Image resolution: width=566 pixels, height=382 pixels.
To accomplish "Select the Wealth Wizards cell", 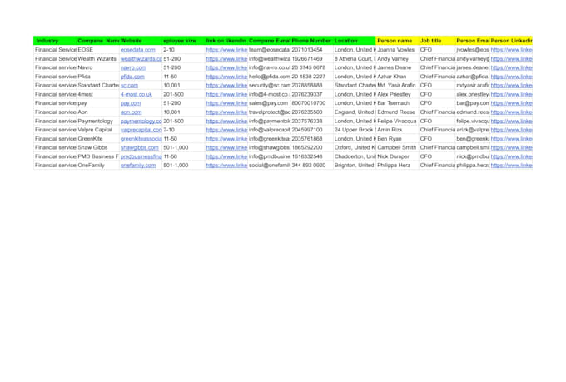I will [98, 59].
